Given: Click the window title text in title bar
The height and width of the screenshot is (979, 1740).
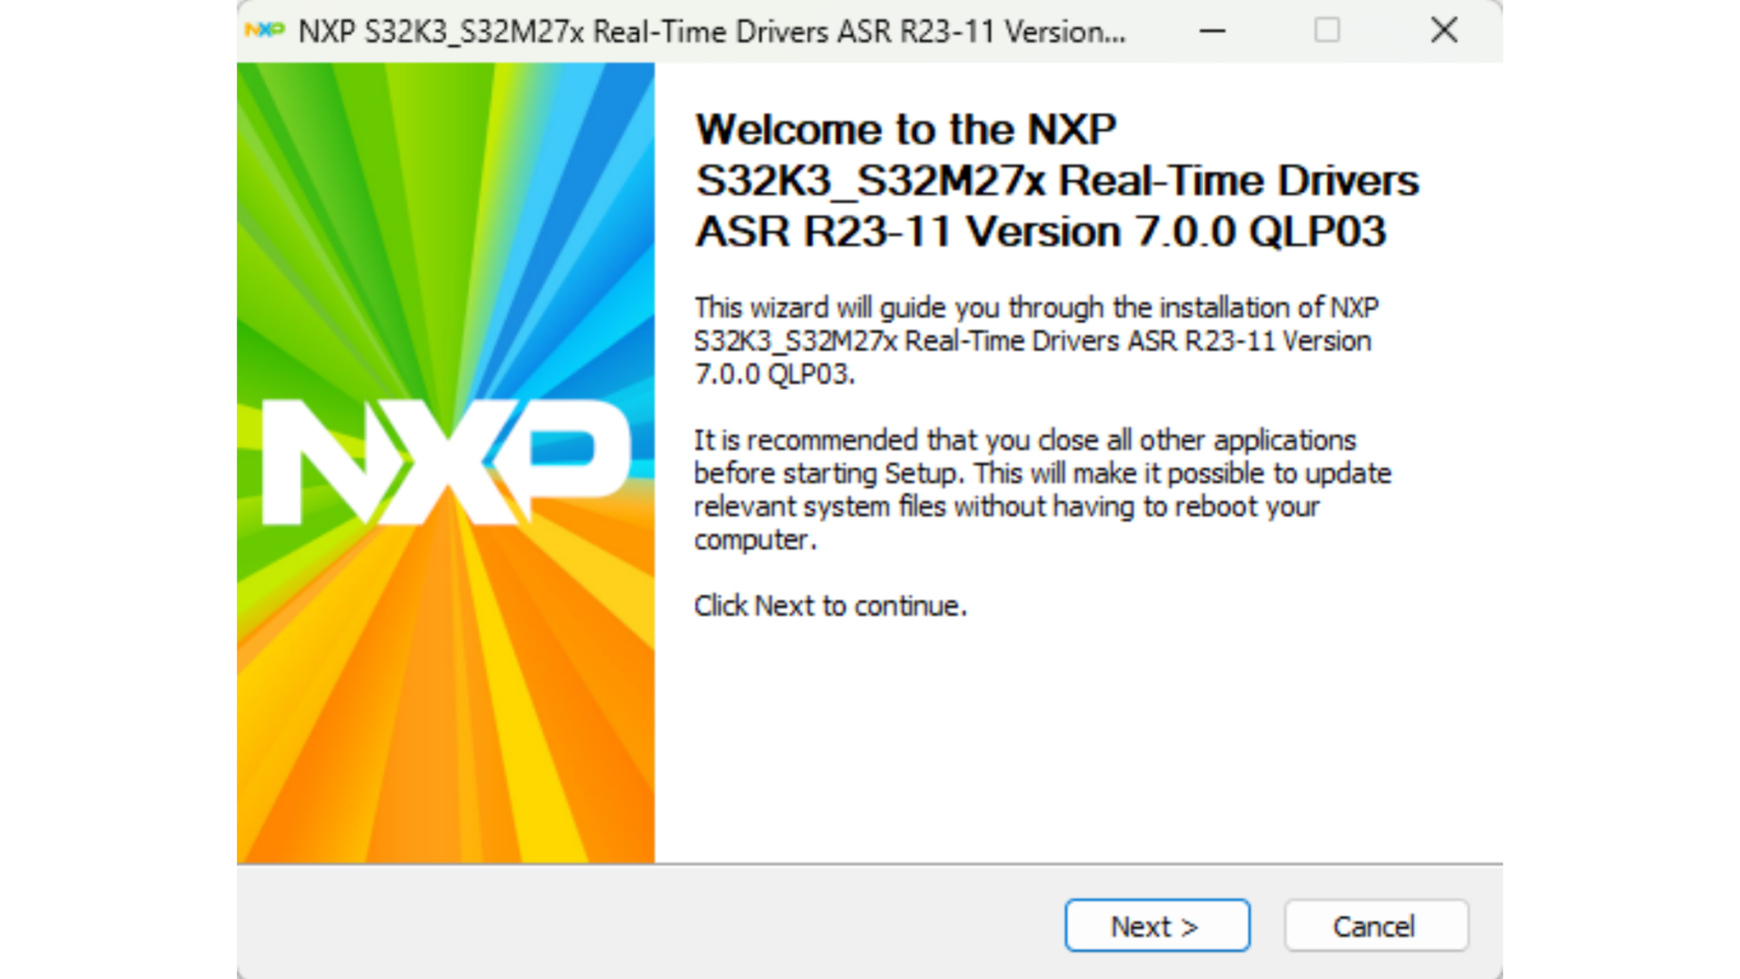Looking at the screenshot, I should coord(712,31).
